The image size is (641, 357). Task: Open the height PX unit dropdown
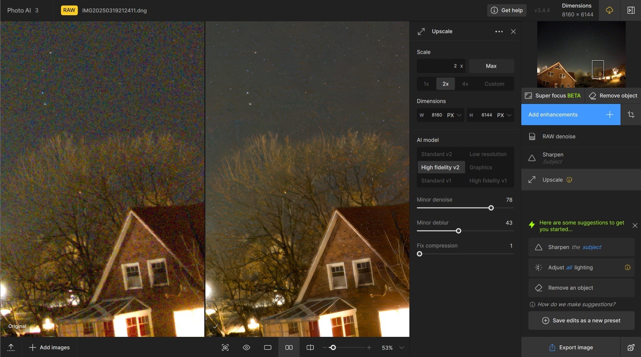tap(504, 115)
